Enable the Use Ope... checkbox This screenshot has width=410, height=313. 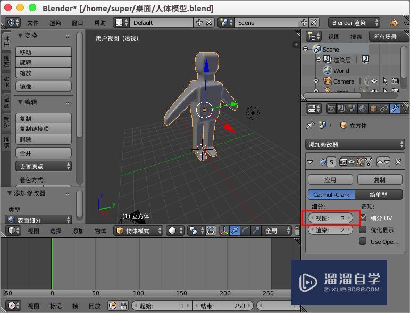[x=363, y=241]
